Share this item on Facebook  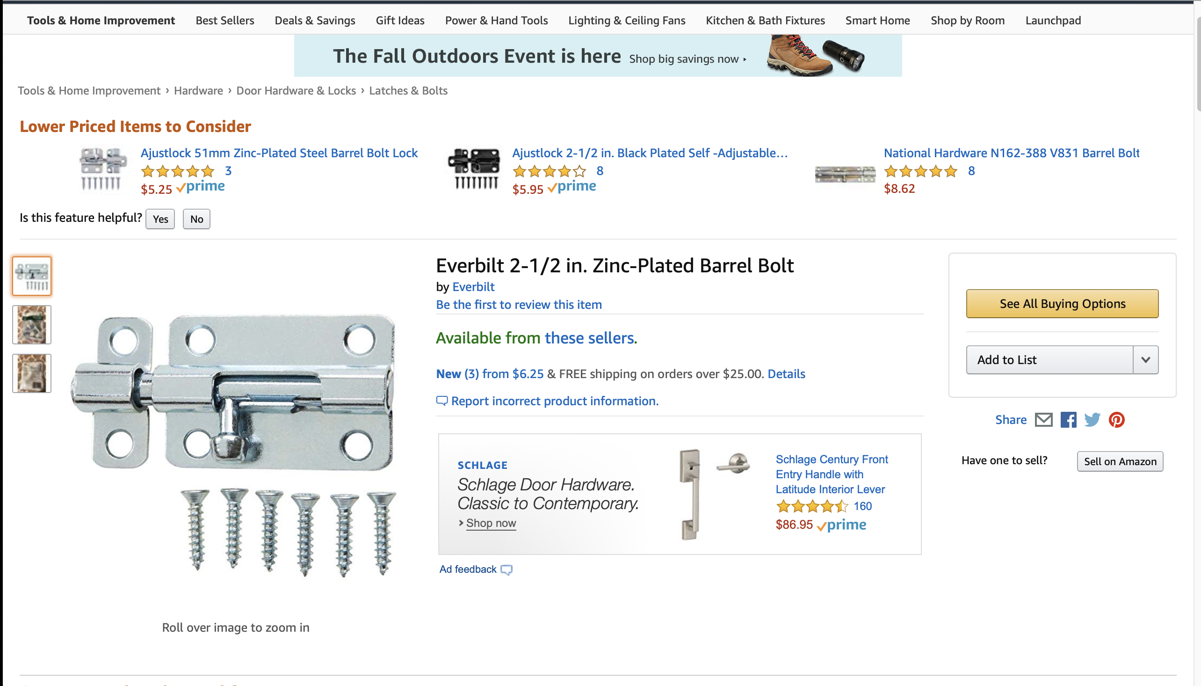(x=1068, y=419)
